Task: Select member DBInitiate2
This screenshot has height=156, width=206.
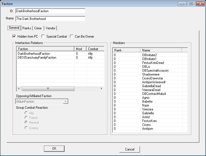Action: pyautogui.click(x=149, y=55)
